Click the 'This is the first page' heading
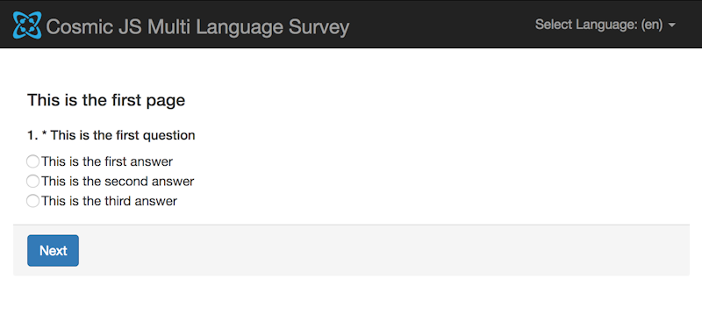The image size is (702, 322). point(106,100)
